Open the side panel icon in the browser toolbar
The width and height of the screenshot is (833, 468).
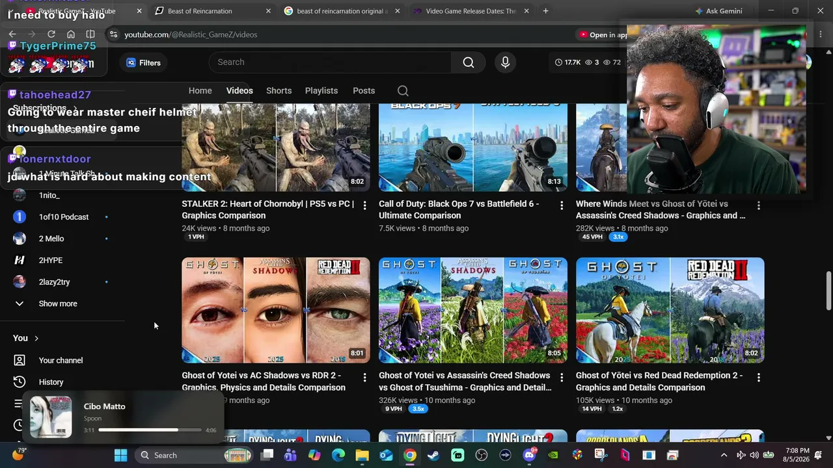(x=90, y=34)
